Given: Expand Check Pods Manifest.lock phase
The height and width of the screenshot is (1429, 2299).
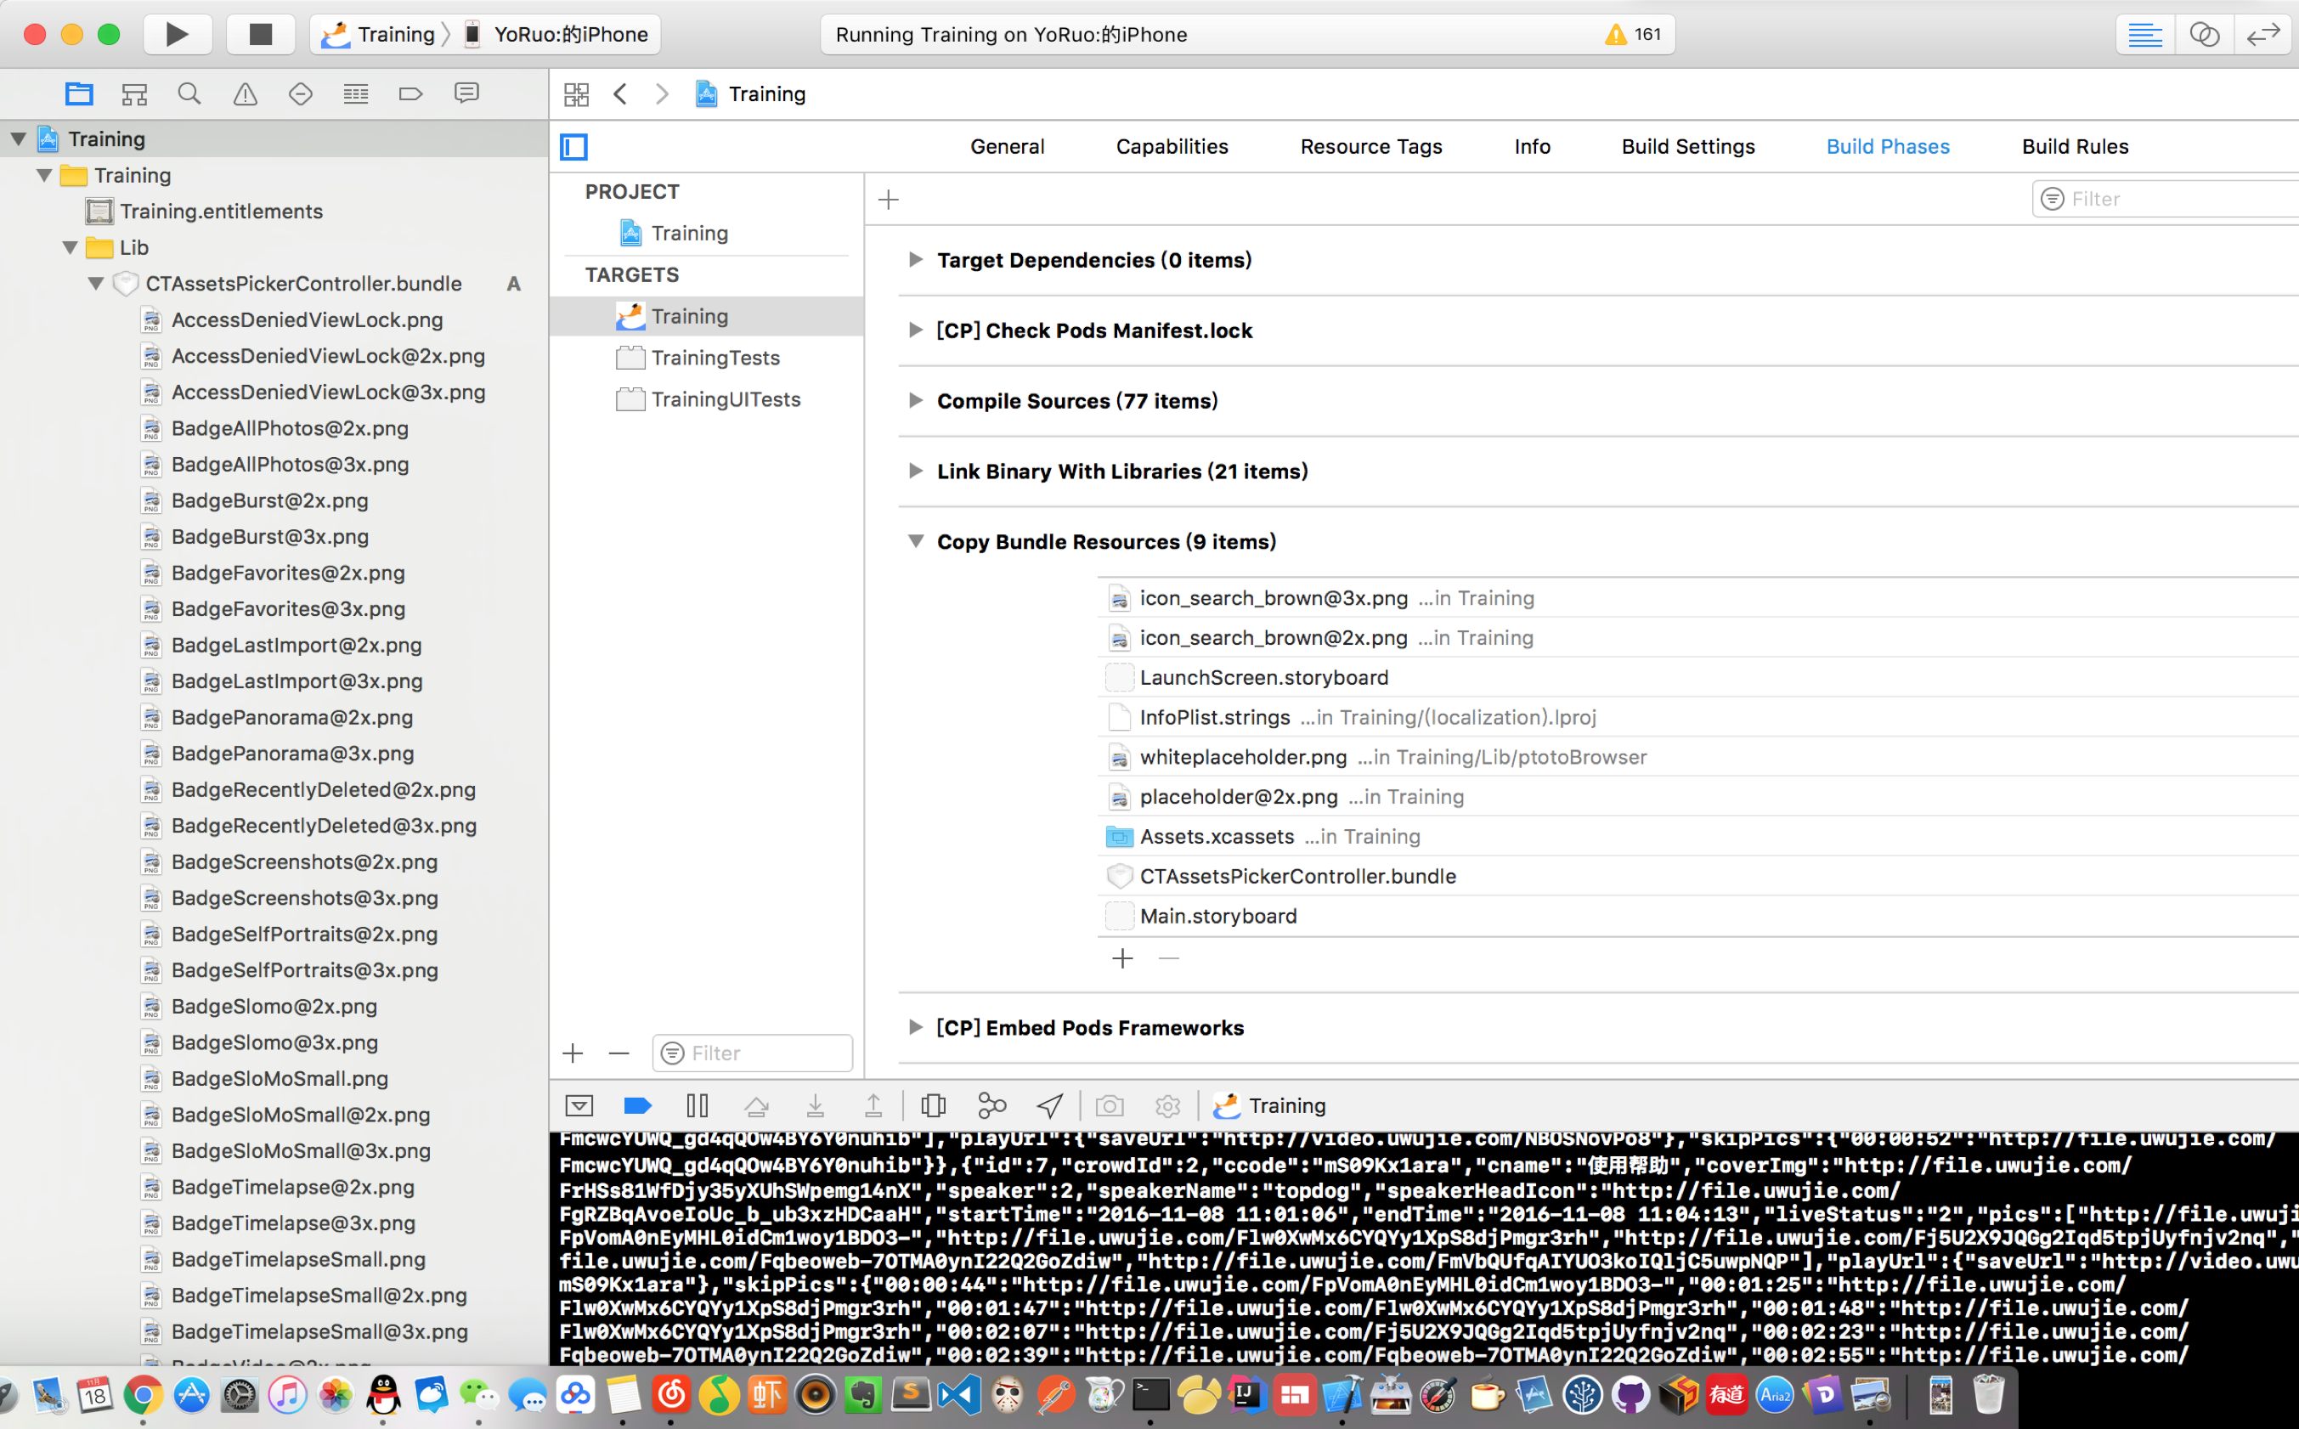Looking at the screenshot, I should tap(915, 330).
